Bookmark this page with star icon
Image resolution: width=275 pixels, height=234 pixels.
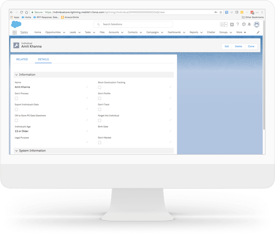coord(221,12)
